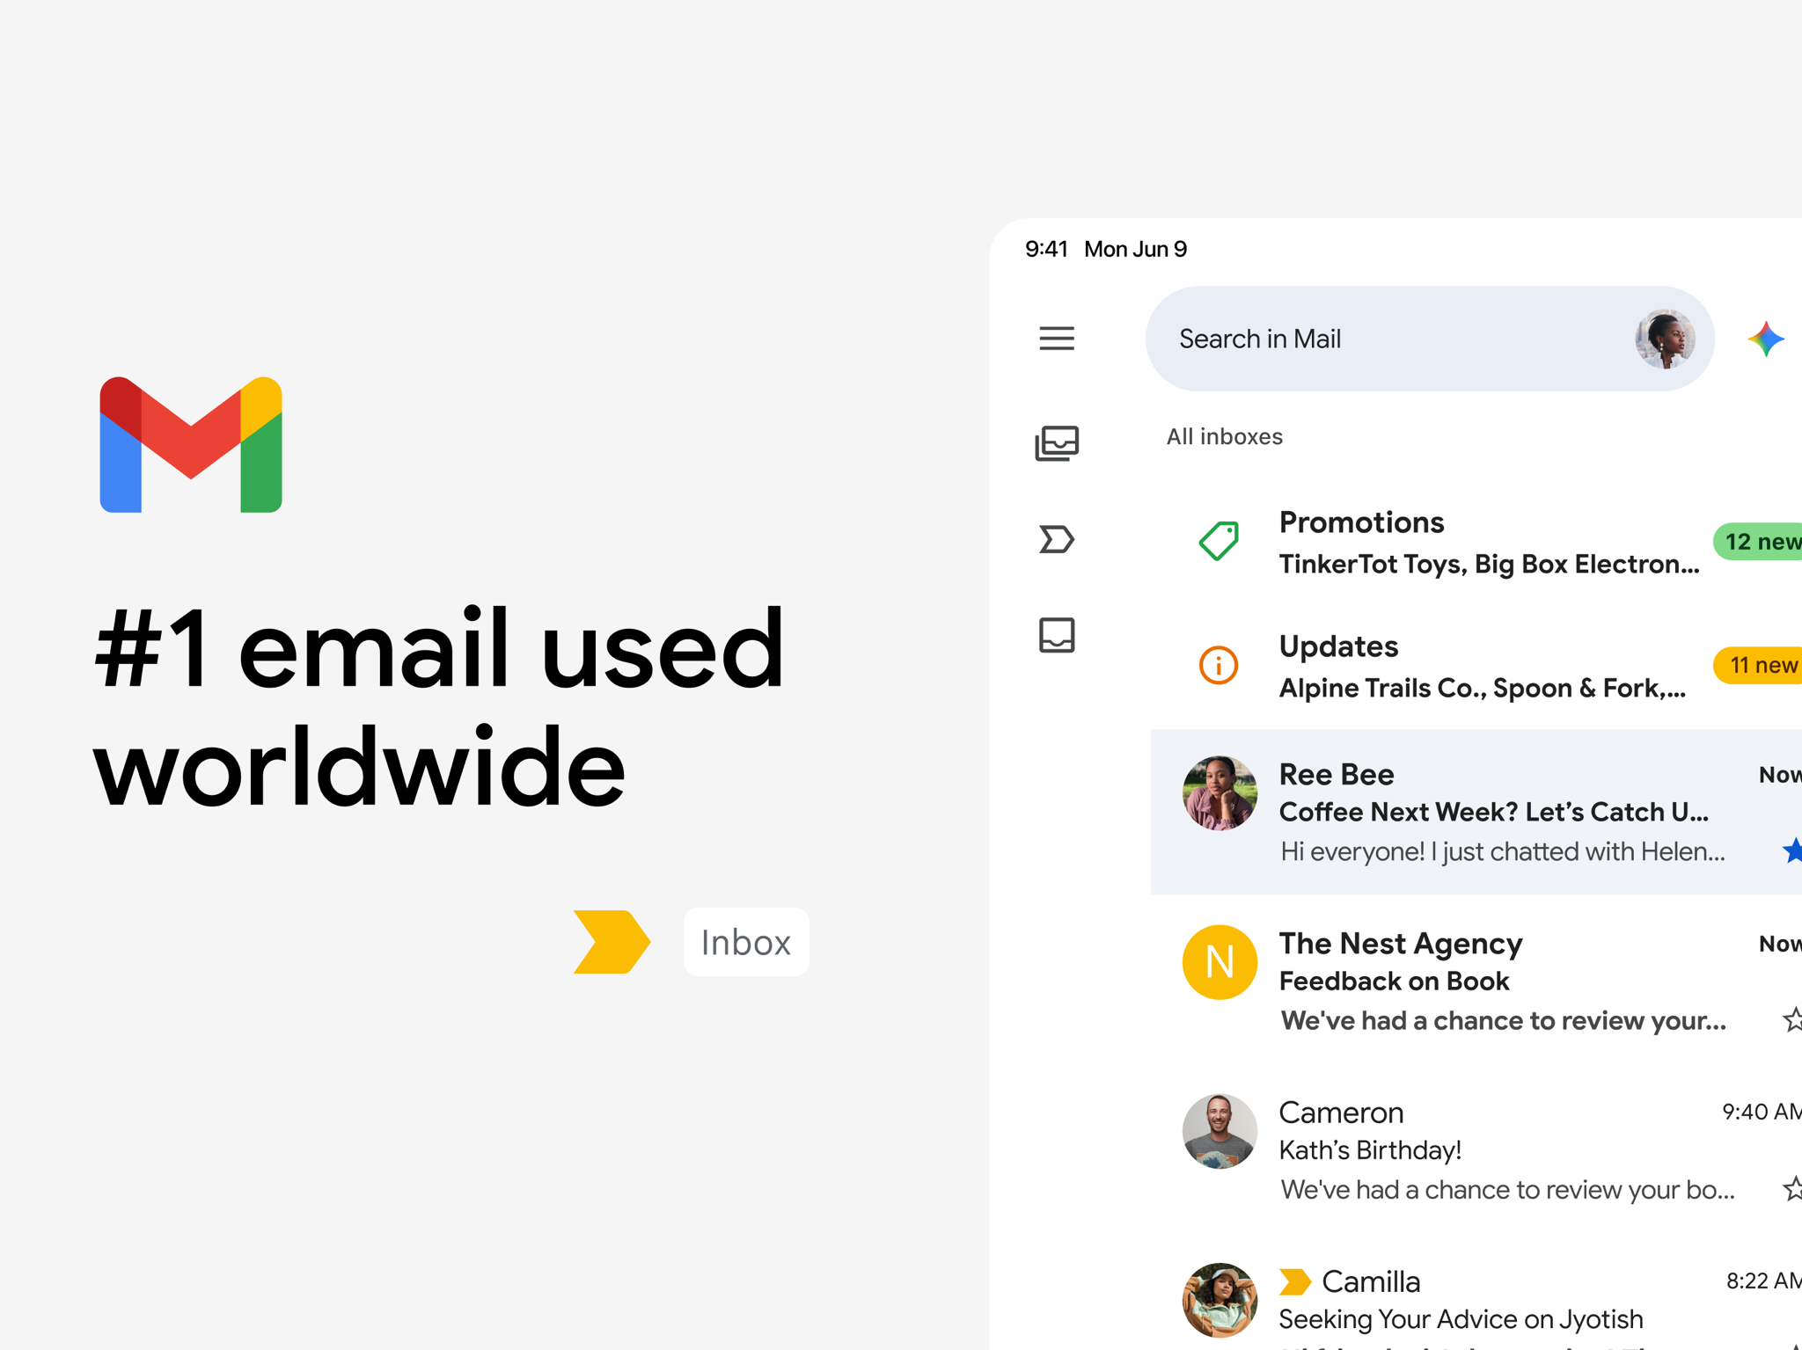The image size is (1802, 1350).
Task: Click the large yellow importance arrow
Action: tap(612, 942)
